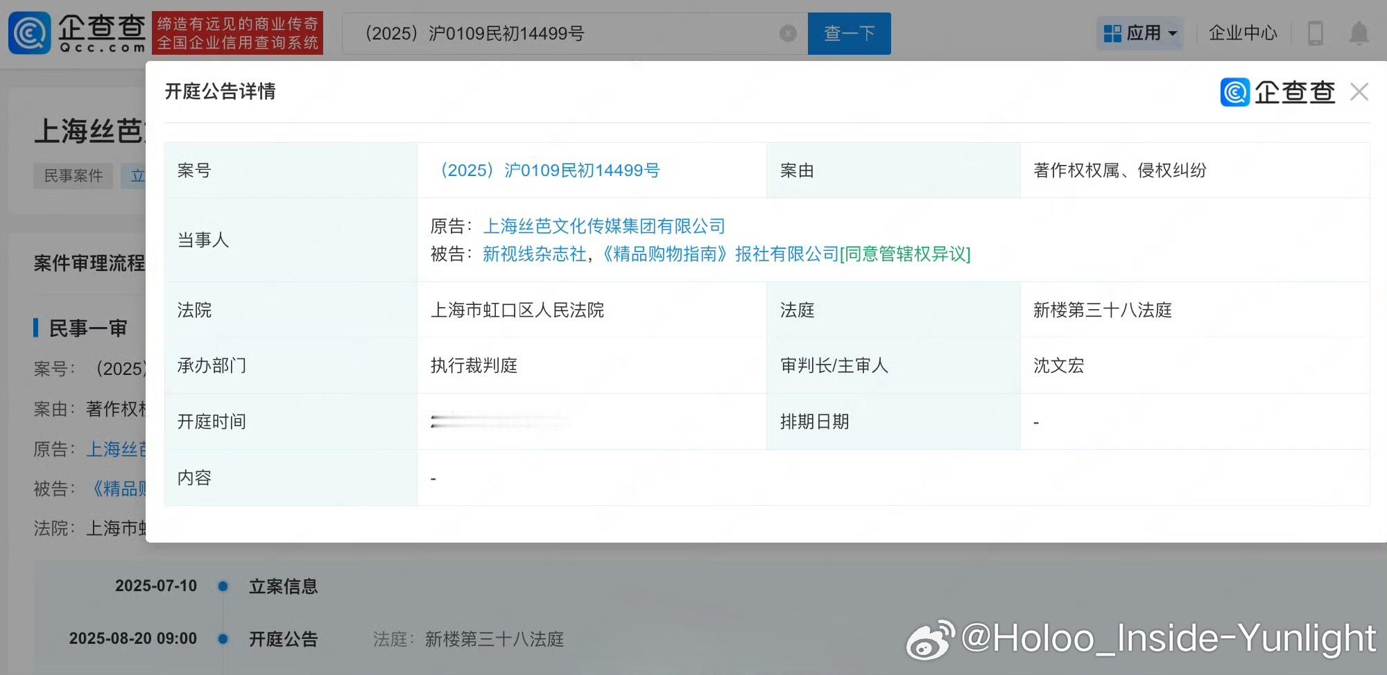Image resolution: width=1387 pixels, height=675 pixels.
Task: Select the 开庭公告 timeline entry
Action: coord(283,638)
